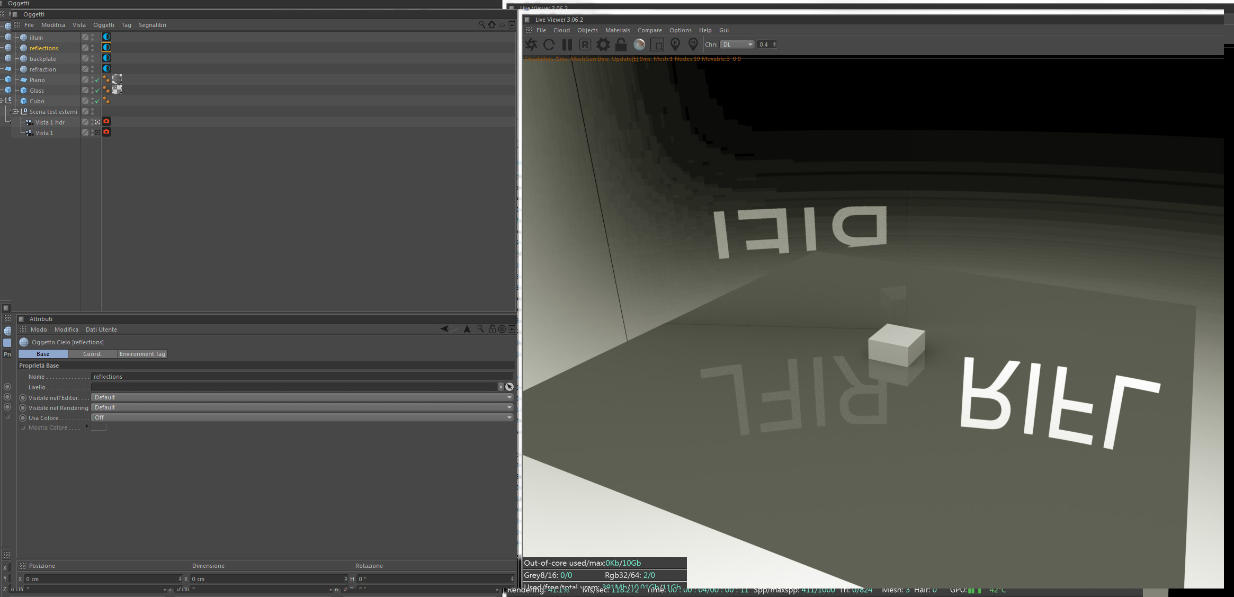Switch to the Environment Tag tab
The image size is (1234, 597).
pyautogui.click(x=142, y=354)
